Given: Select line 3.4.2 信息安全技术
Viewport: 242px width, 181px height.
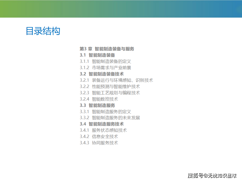Looking at the screenshot, I should [99, 137].
